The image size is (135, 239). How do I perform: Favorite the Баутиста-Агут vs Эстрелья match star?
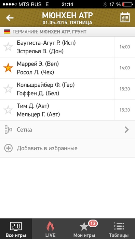click(x=8, y=47)
